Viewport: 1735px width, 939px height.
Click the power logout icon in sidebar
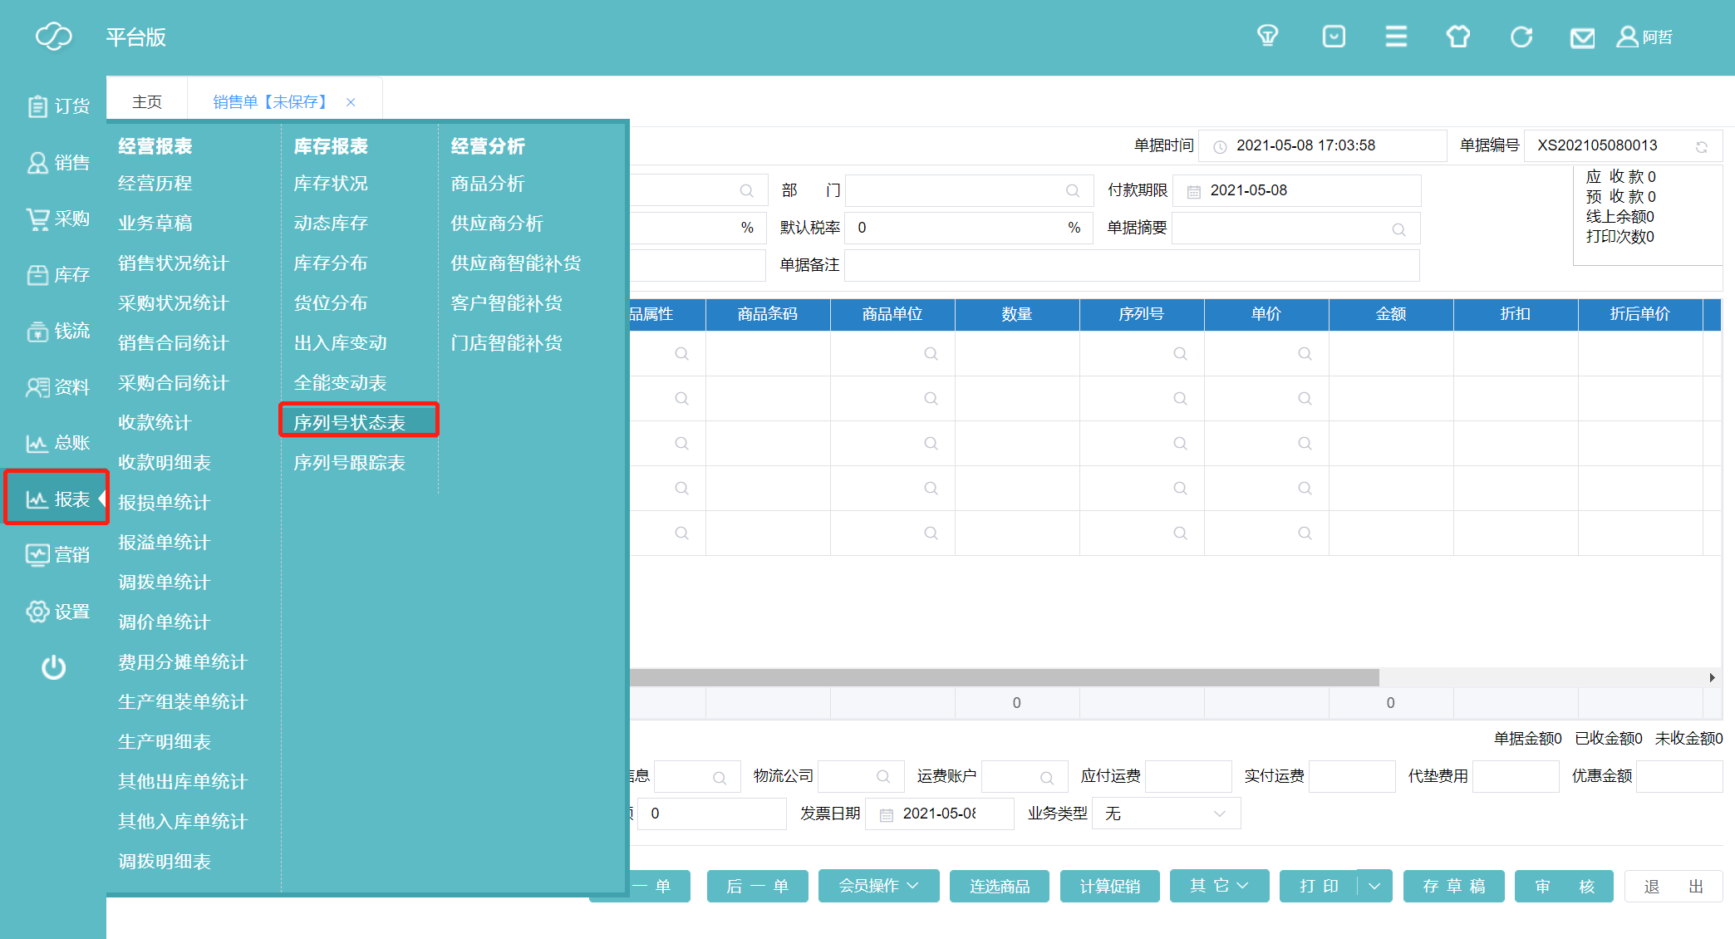tap(54, 667)
